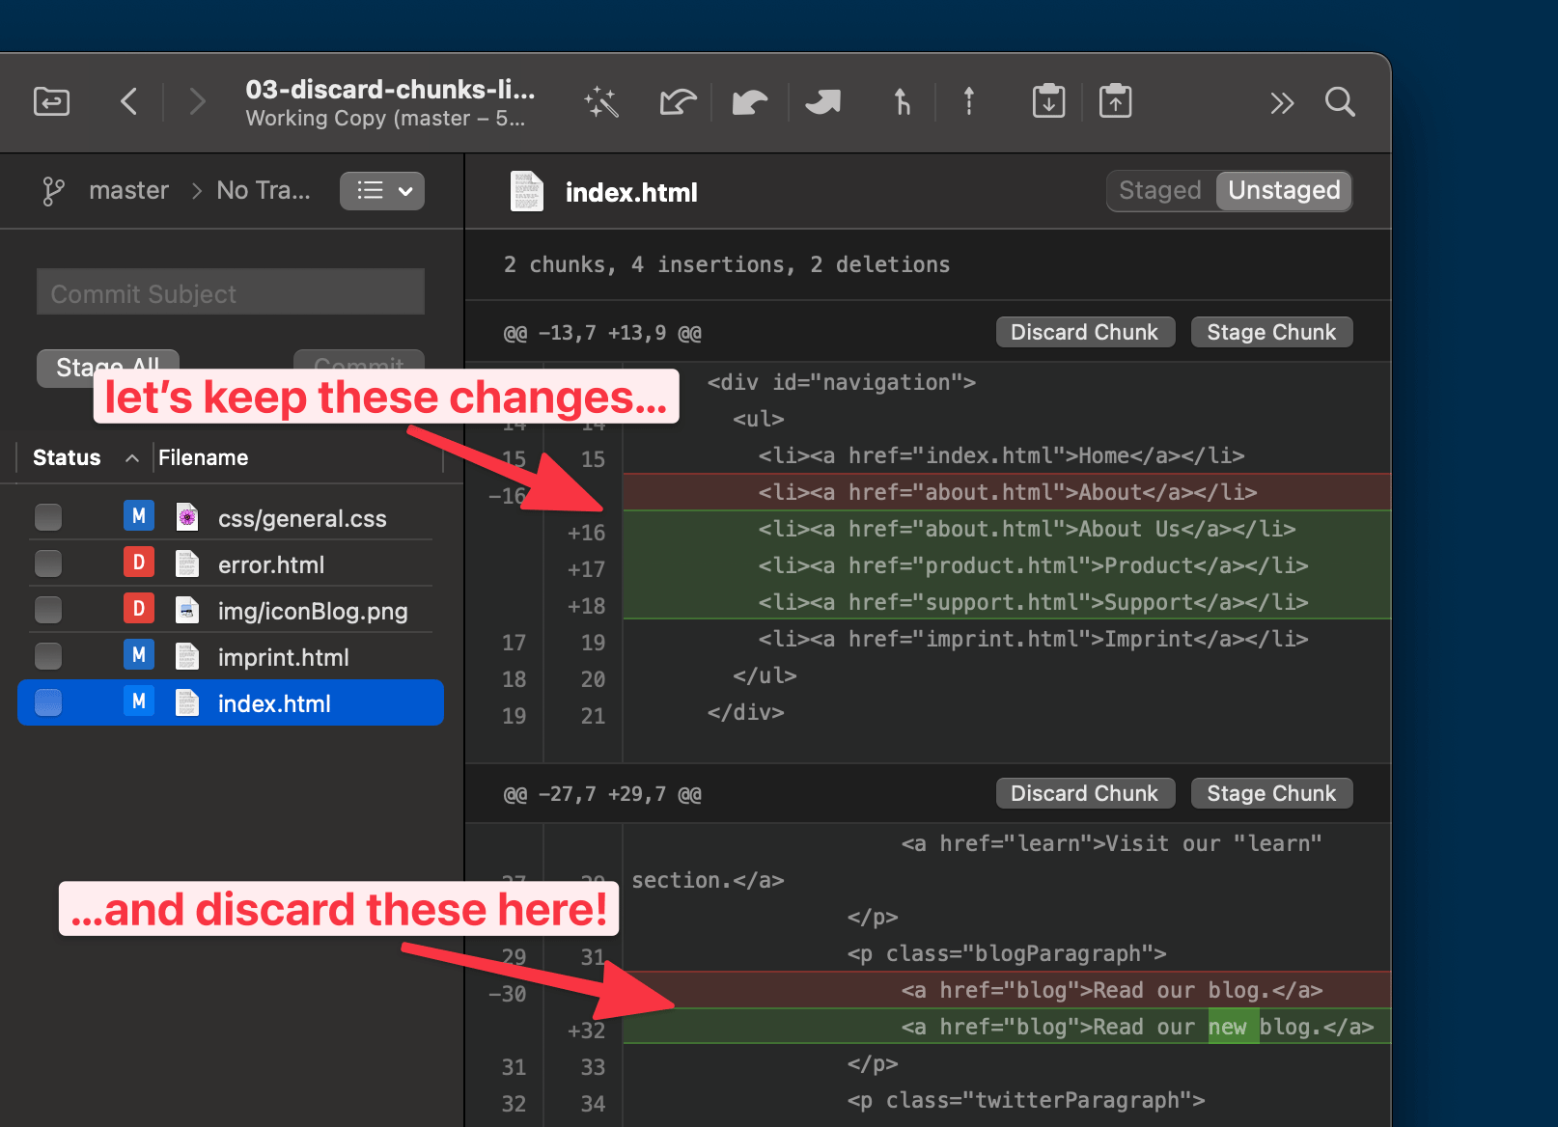Stage the second chunk
This screenshot has height=1127, width=1558.
point(1271,792)
